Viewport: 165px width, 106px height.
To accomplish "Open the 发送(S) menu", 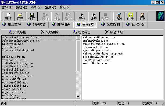I will pyautogui.click(x=51, y=8).
